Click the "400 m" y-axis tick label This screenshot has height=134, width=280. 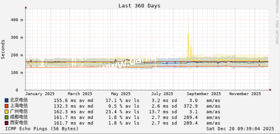pos(17,20)
